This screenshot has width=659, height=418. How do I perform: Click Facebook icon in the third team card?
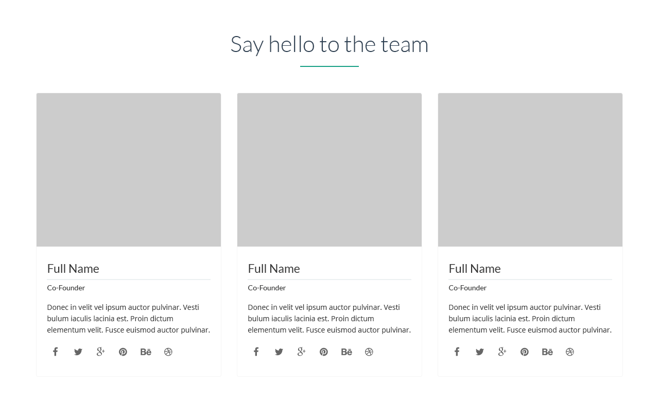click(x=457, y=352)
